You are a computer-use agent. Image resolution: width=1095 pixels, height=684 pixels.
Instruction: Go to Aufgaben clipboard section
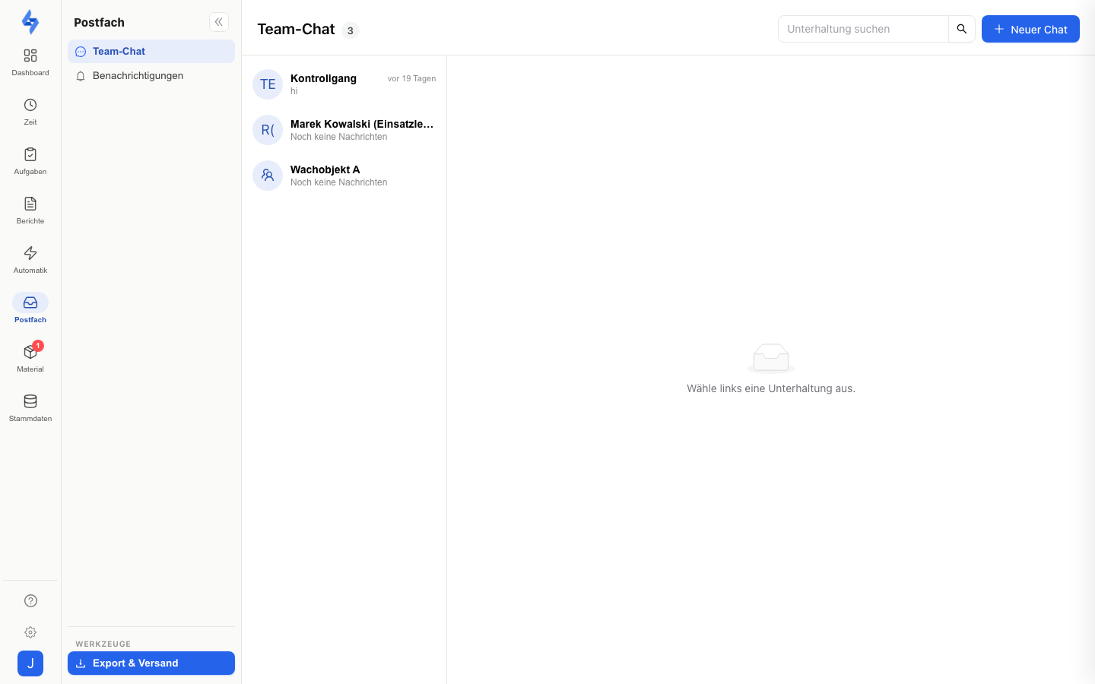30,161
